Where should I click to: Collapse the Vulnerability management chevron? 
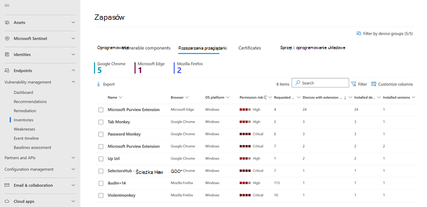tap(73, 82)
